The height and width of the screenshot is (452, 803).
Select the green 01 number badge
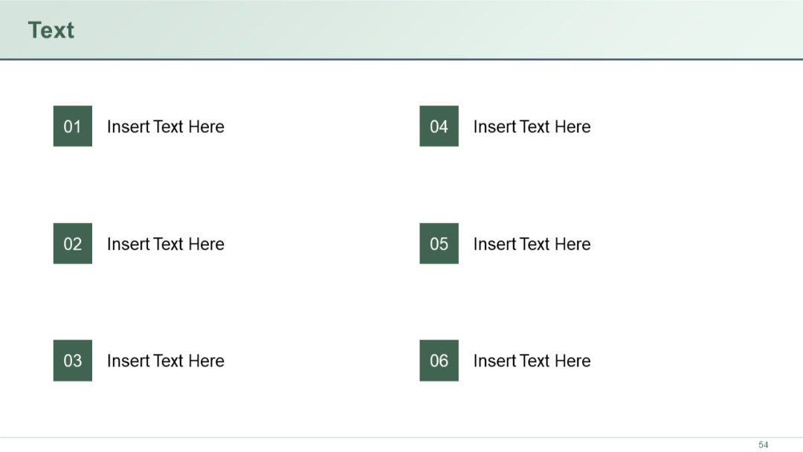tap(72, 126)
